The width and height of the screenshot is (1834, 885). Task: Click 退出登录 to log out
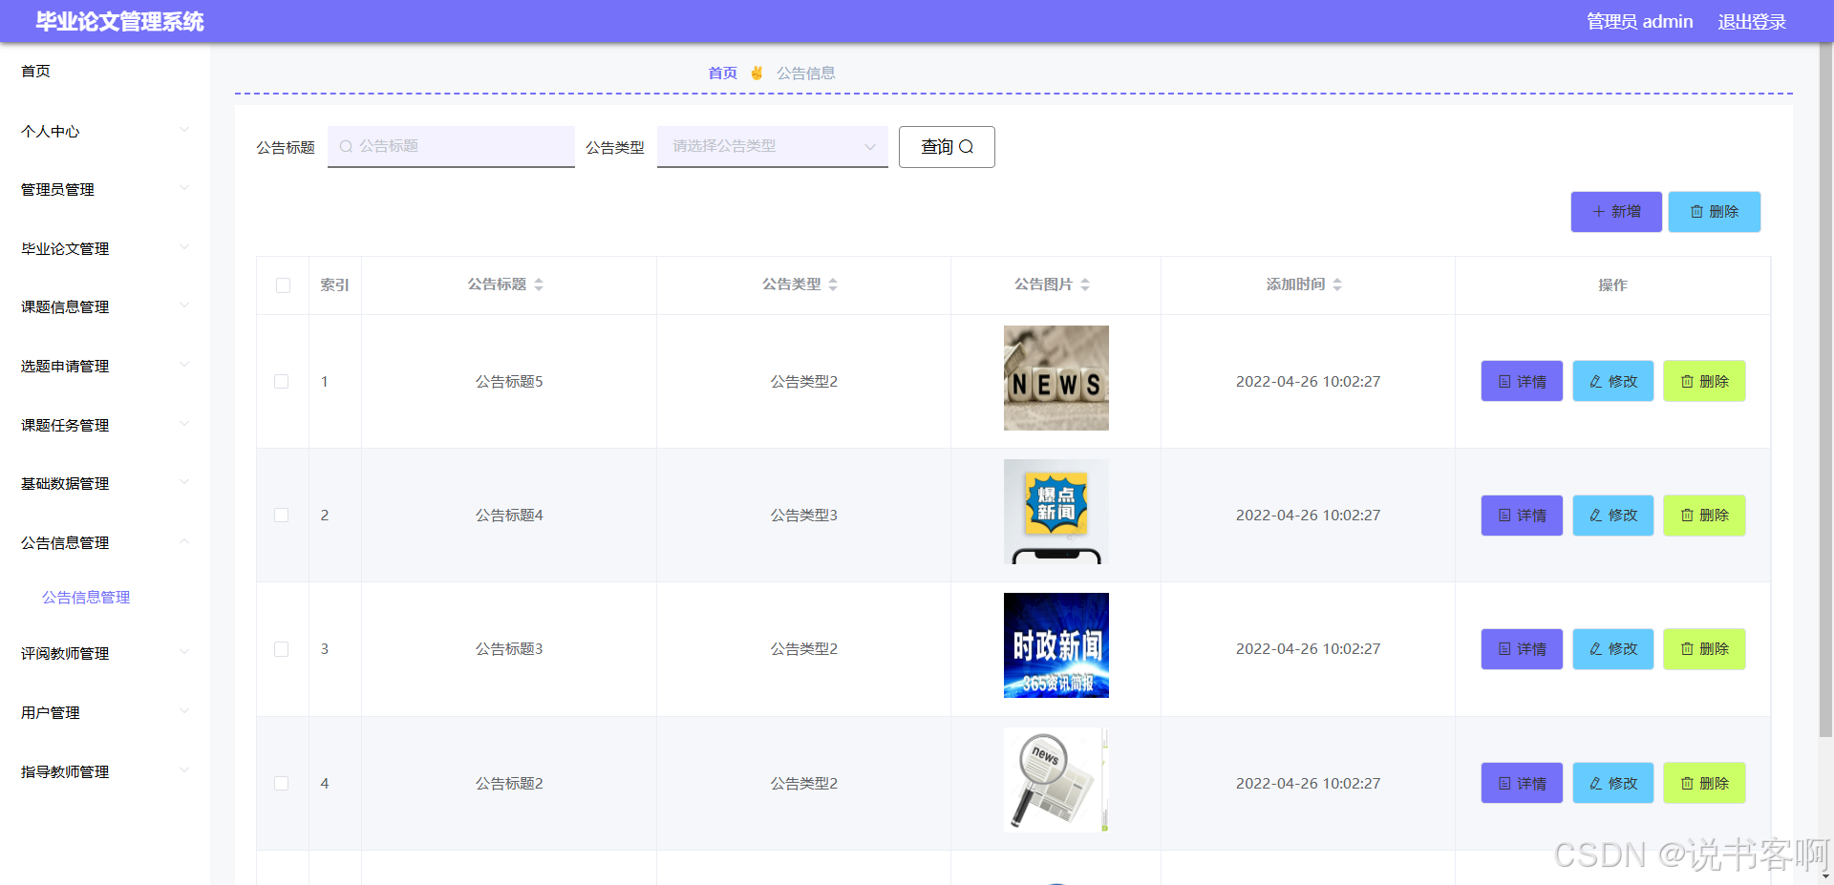click(1752, 21)
